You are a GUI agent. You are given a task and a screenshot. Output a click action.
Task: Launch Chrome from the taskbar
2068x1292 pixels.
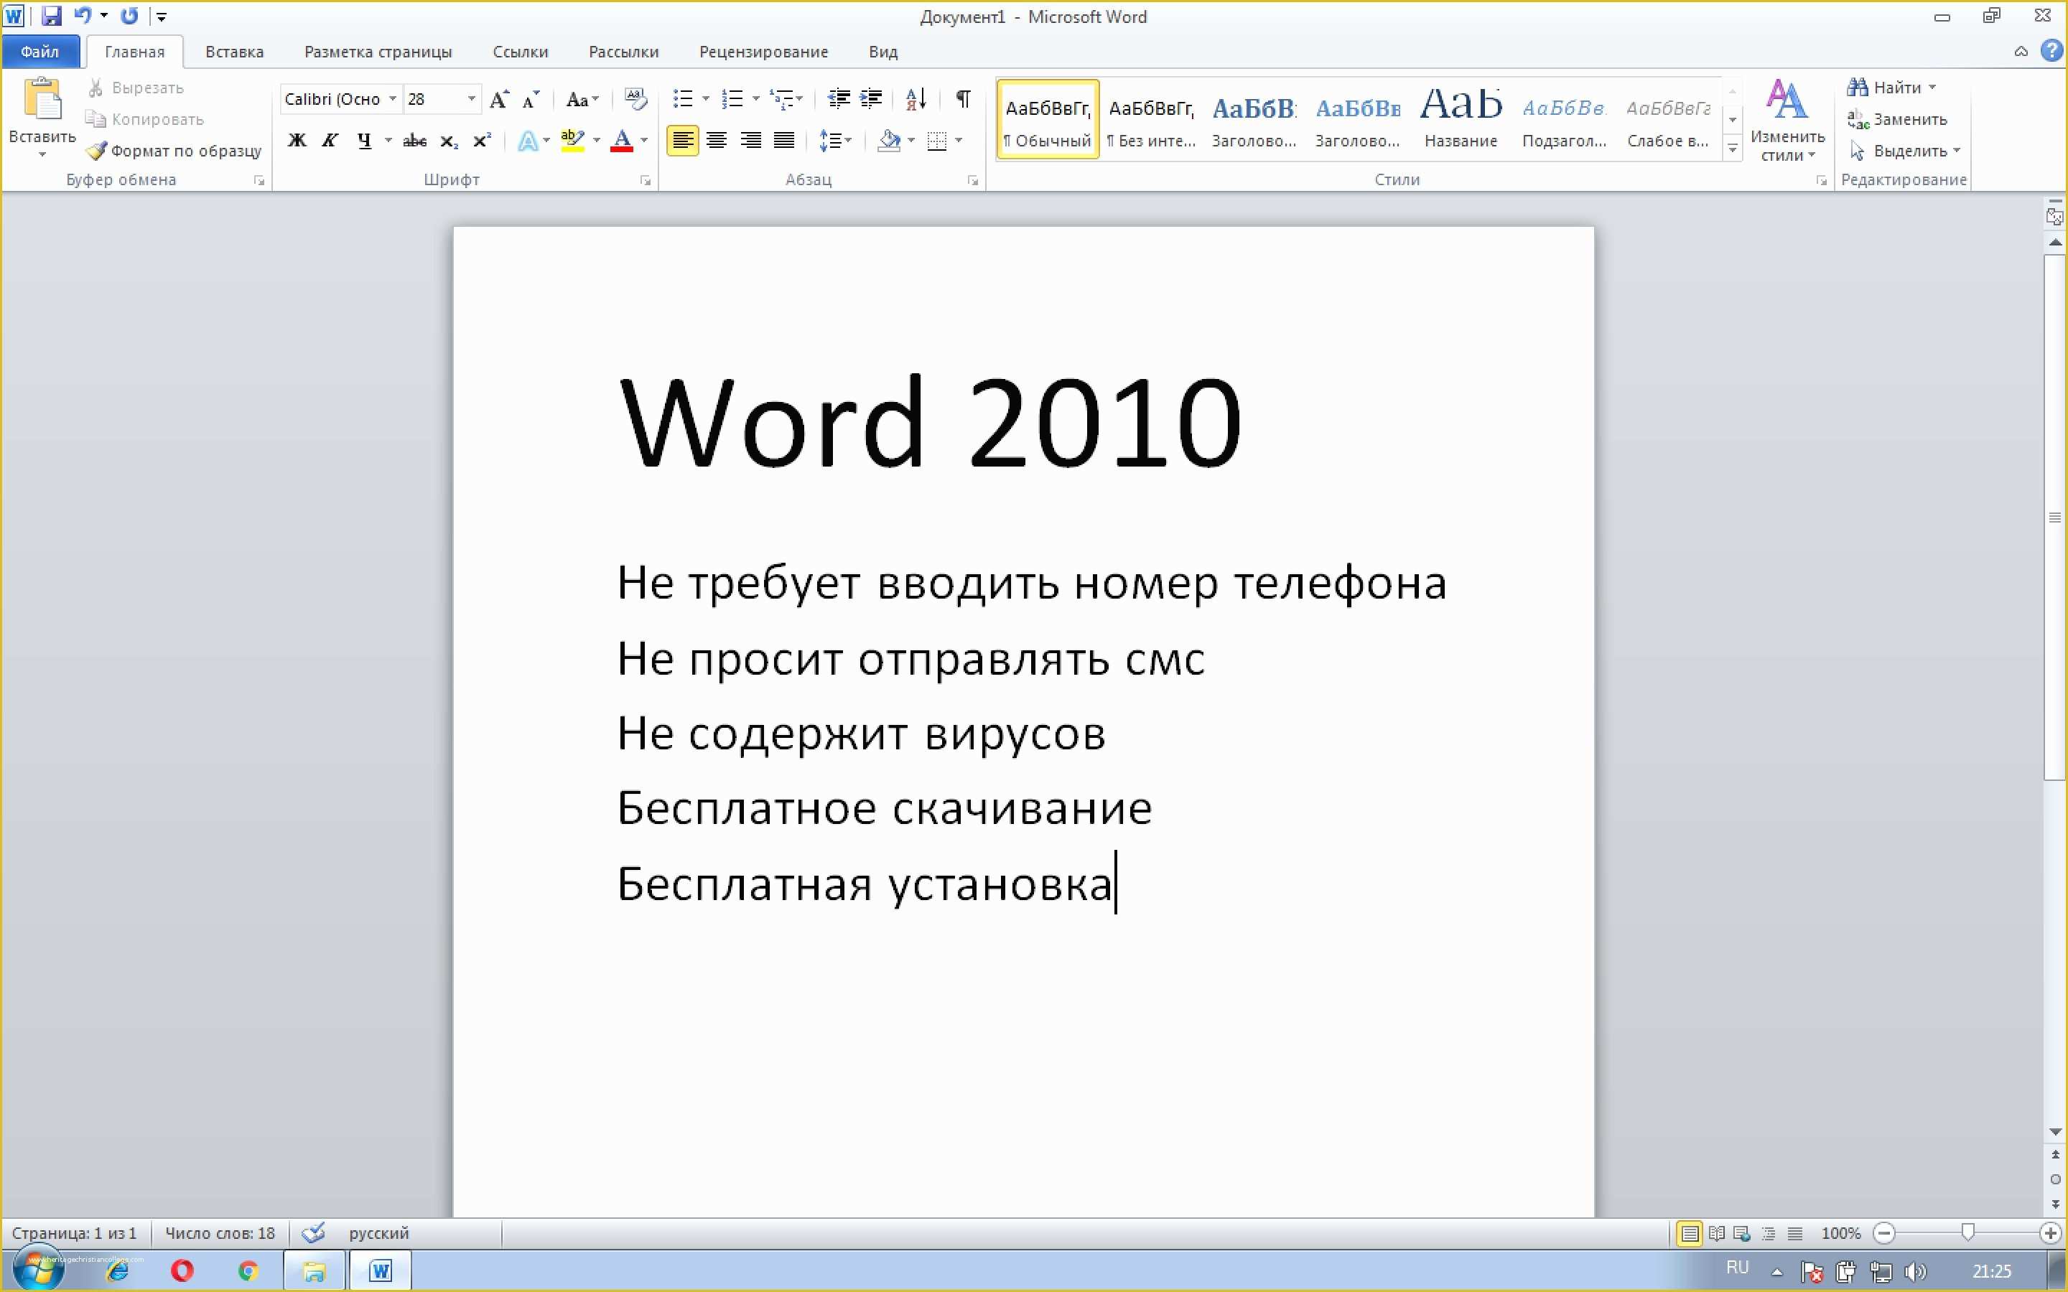(248, 1270)
